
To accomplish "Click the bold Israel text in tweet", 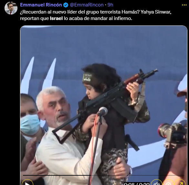I will click(x=56, y=18).
